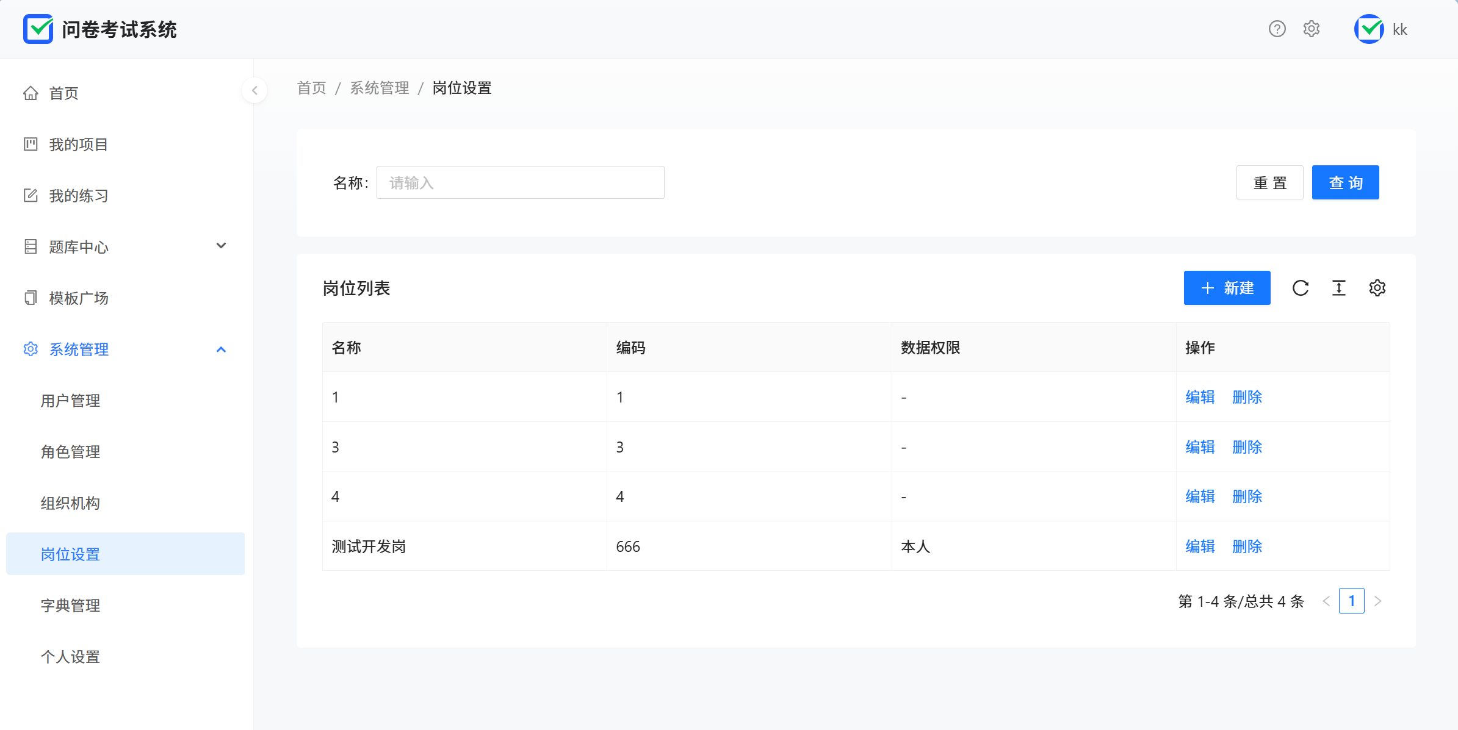Open settings gear icon in header
The height and width of the screenshot is (730, 1458).
click(1312, 29)
